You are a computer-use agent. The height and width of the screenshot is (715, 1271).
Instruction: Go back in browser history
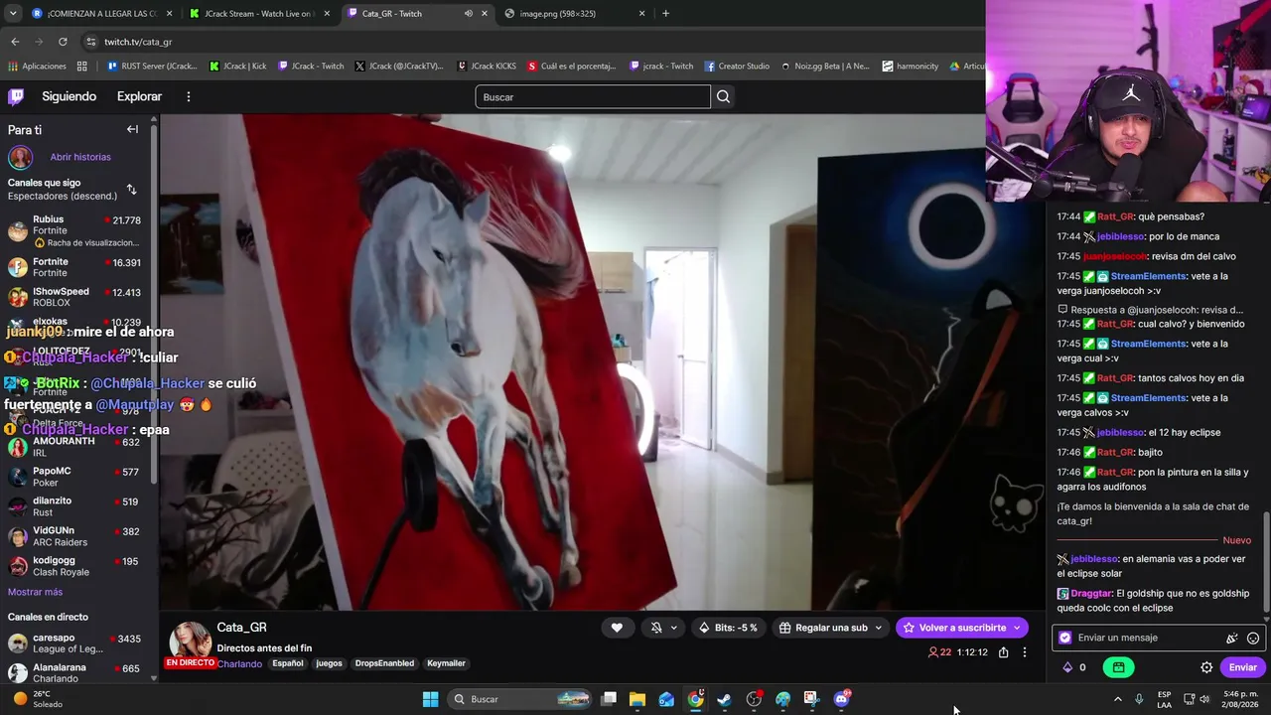point(15,42)
